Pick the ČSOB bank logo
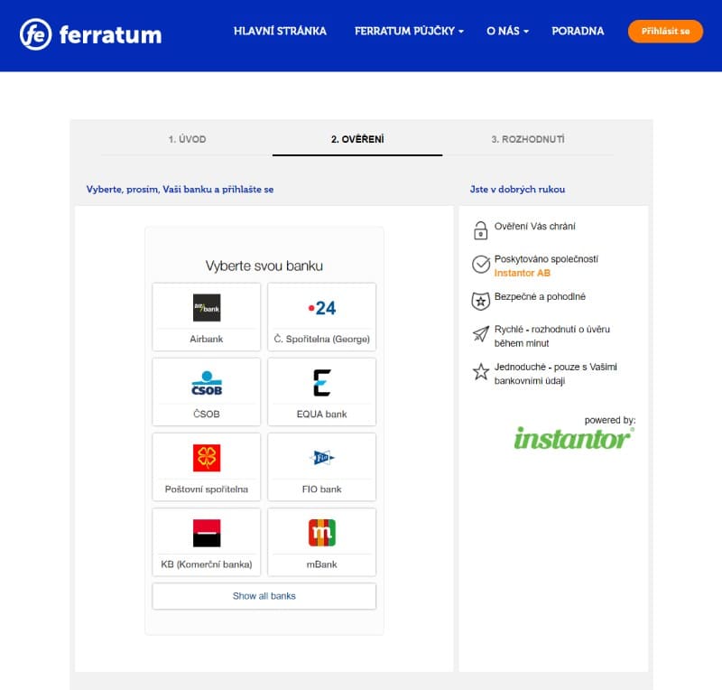 click(207, 383)
